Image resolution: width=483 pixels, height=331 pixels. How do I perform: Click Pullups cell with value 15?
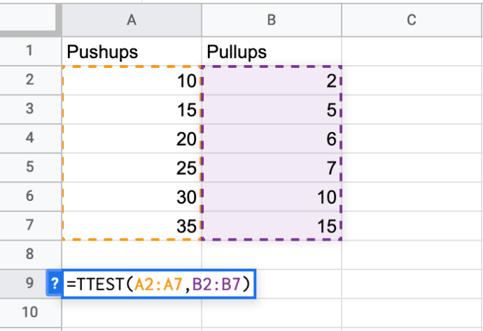[271, 225]
